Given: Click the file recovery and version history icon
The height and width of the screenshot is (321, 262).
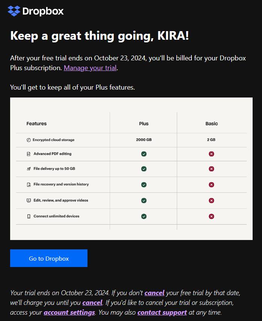Looking at the screenshot, I should click(29, 184).
